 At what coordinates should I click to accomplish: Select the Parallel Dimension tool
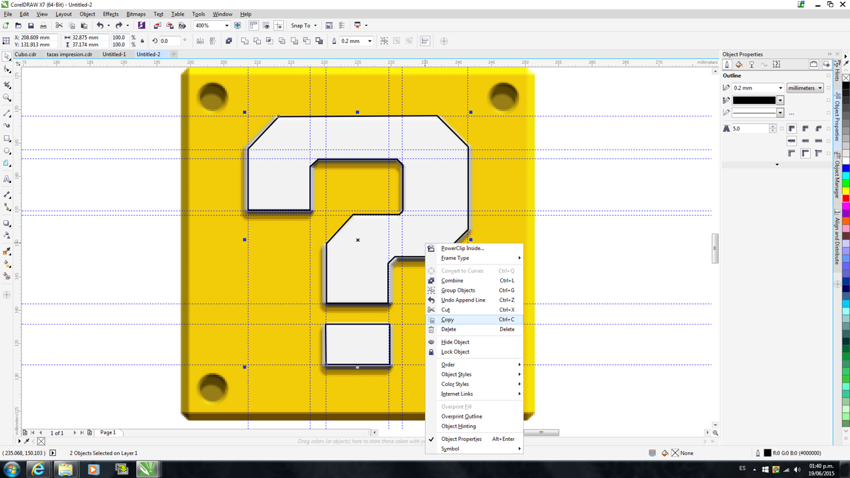(7, 195)
